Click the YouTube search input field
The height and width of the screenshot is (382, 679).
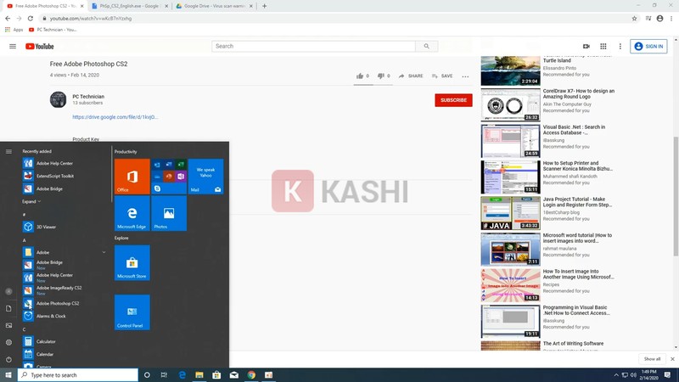(x=313, y=46)
